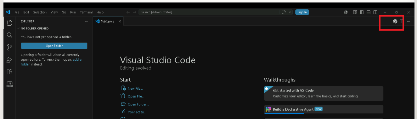Open the Get started with VS Code walkthrough
Viewport: 417px width, 119px height.
coord(324,93)
